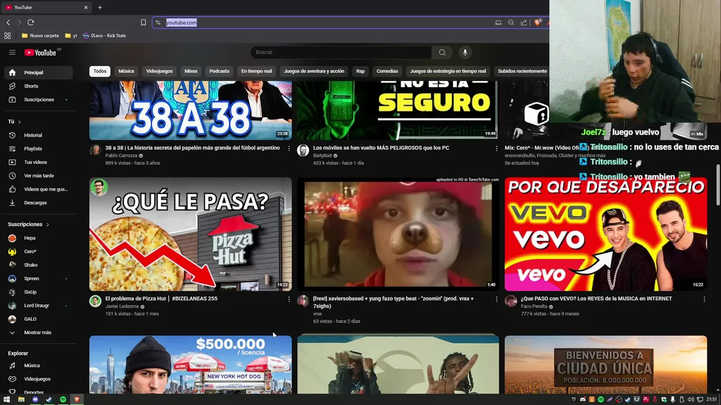
Task: Select the En tiempo real chip
Action: point(256,71)
